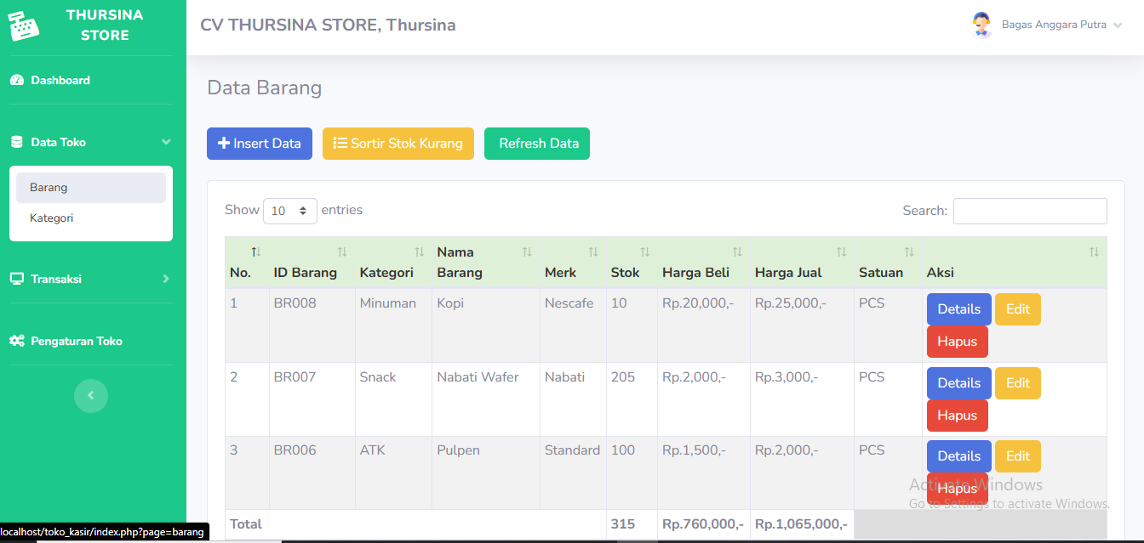Click the Transaksi monitor icon
This screenshot has width=1144, height=543.
click(16, 279)
